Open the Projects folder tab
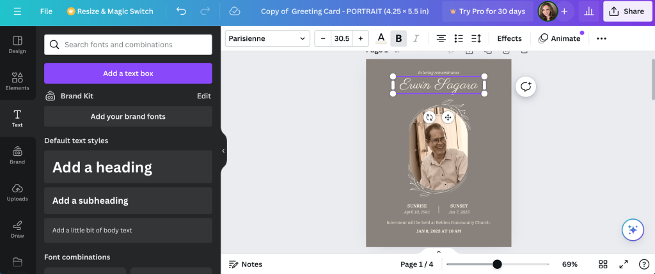655x274 pixels. [x=17, y=264]
